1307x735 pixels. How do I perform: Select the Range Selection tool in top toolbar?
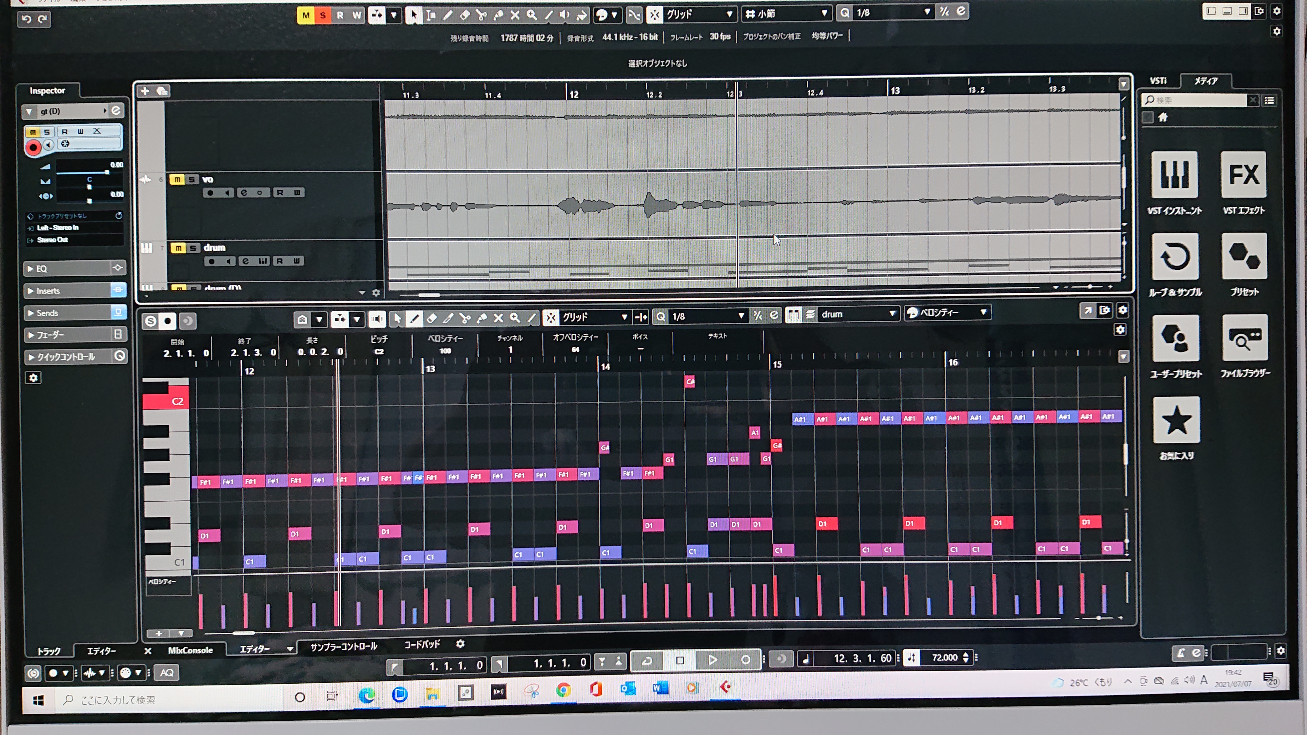coord(431,15)
